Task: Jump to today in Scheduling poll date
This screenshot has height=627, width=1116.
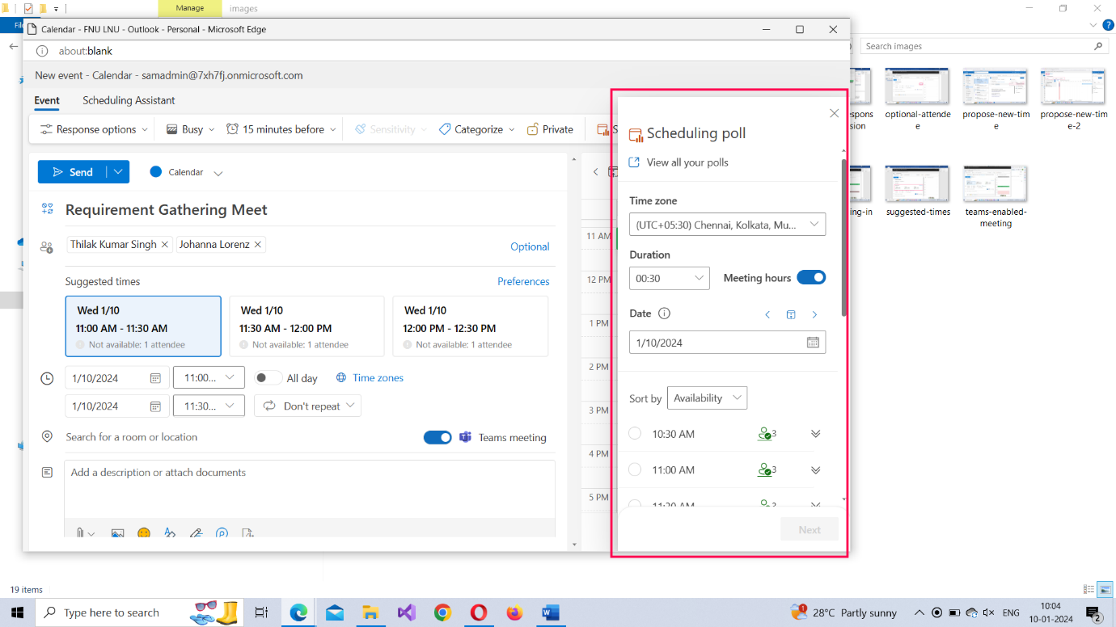Action: [791, 314]
